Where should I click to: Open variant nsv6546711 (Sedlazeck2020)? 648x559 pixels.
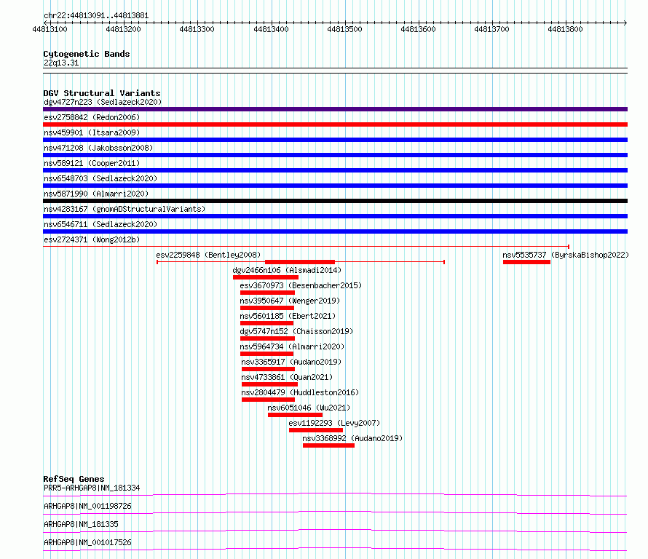[100, 224]
